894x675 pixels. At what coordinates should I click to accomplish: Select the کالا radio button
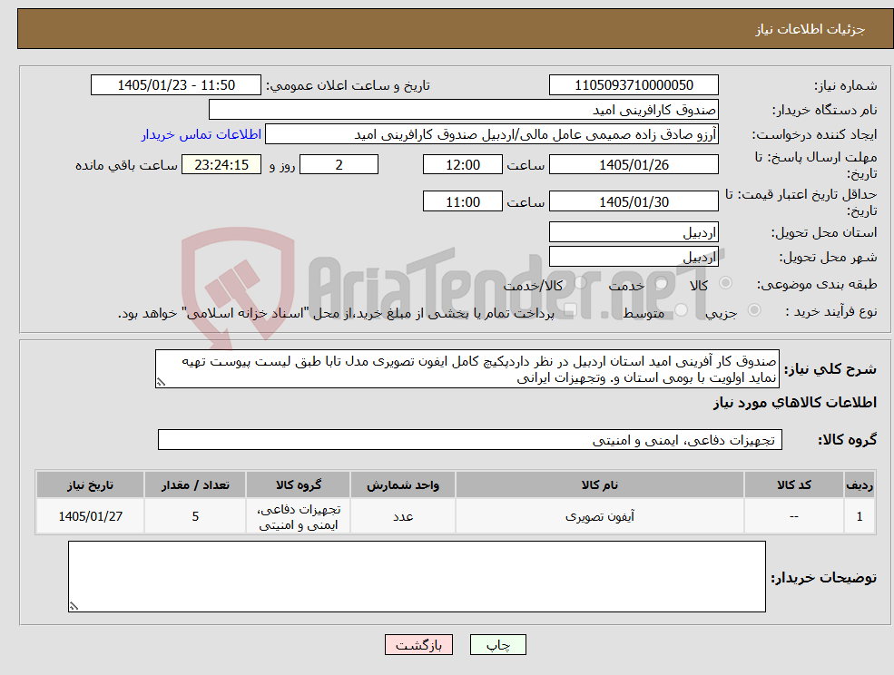point(726,283)
